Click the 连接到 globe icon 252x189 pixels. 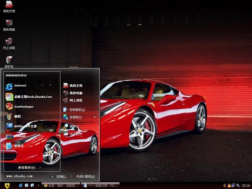point(65,117)
